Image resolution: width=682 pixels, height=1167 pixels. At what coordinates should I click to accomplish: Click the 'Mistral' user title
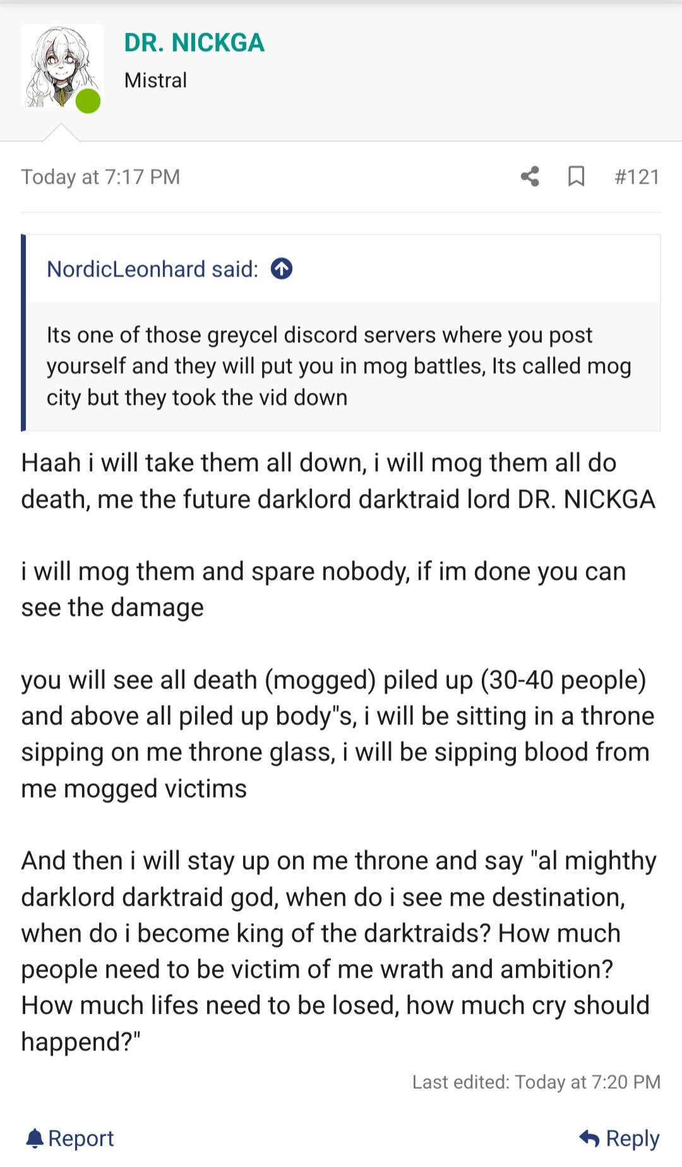pyautogui.click(x=155, y=80)
